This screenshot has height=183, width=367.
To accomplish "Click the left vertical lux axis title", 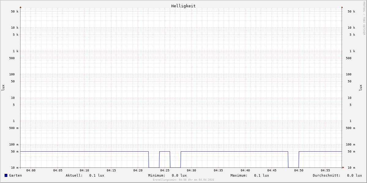I will [x=3, y=88].
